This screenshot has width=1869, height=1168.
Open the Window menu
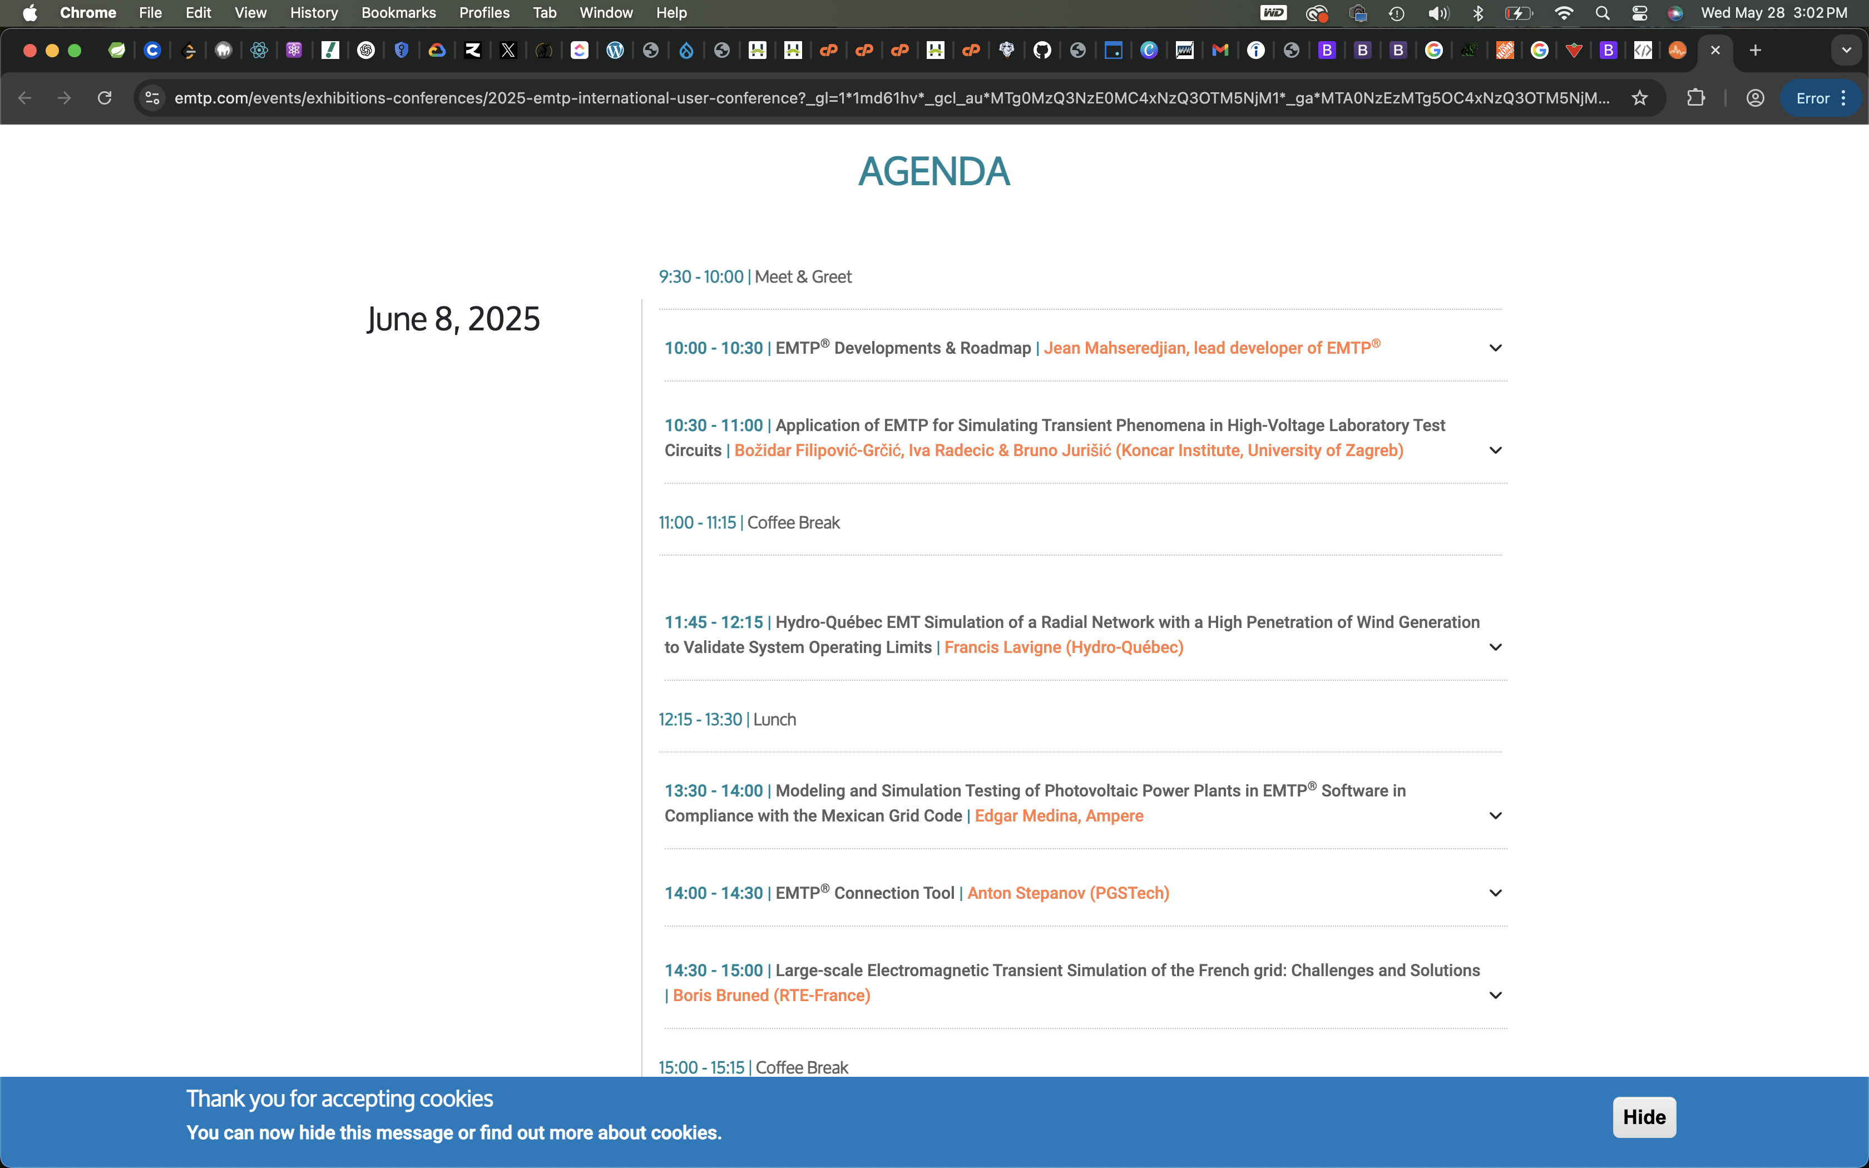[606, 13]
